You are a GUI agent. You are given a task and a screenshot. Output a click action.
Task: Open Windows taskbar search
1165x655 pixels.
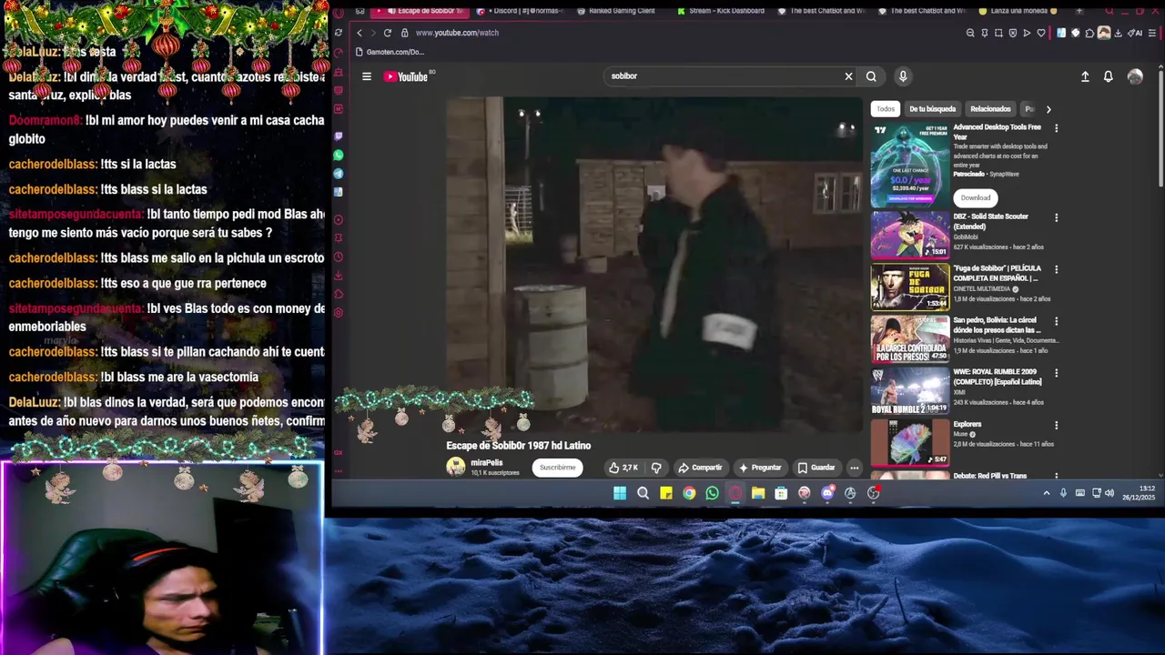tap(643, 493)
